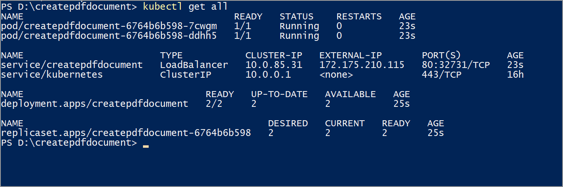Click the port mapping 80:32731/TCP

[x=456, y=65]
